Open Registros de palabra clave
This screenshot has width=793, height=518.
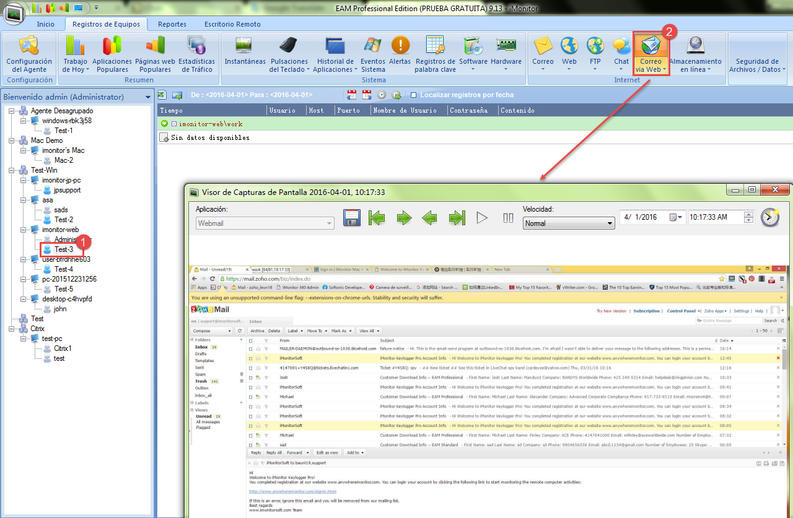click(435, 52)
